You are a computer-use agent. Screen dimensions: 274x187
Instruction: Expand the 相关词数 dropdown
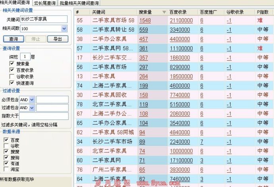(64, 29)
